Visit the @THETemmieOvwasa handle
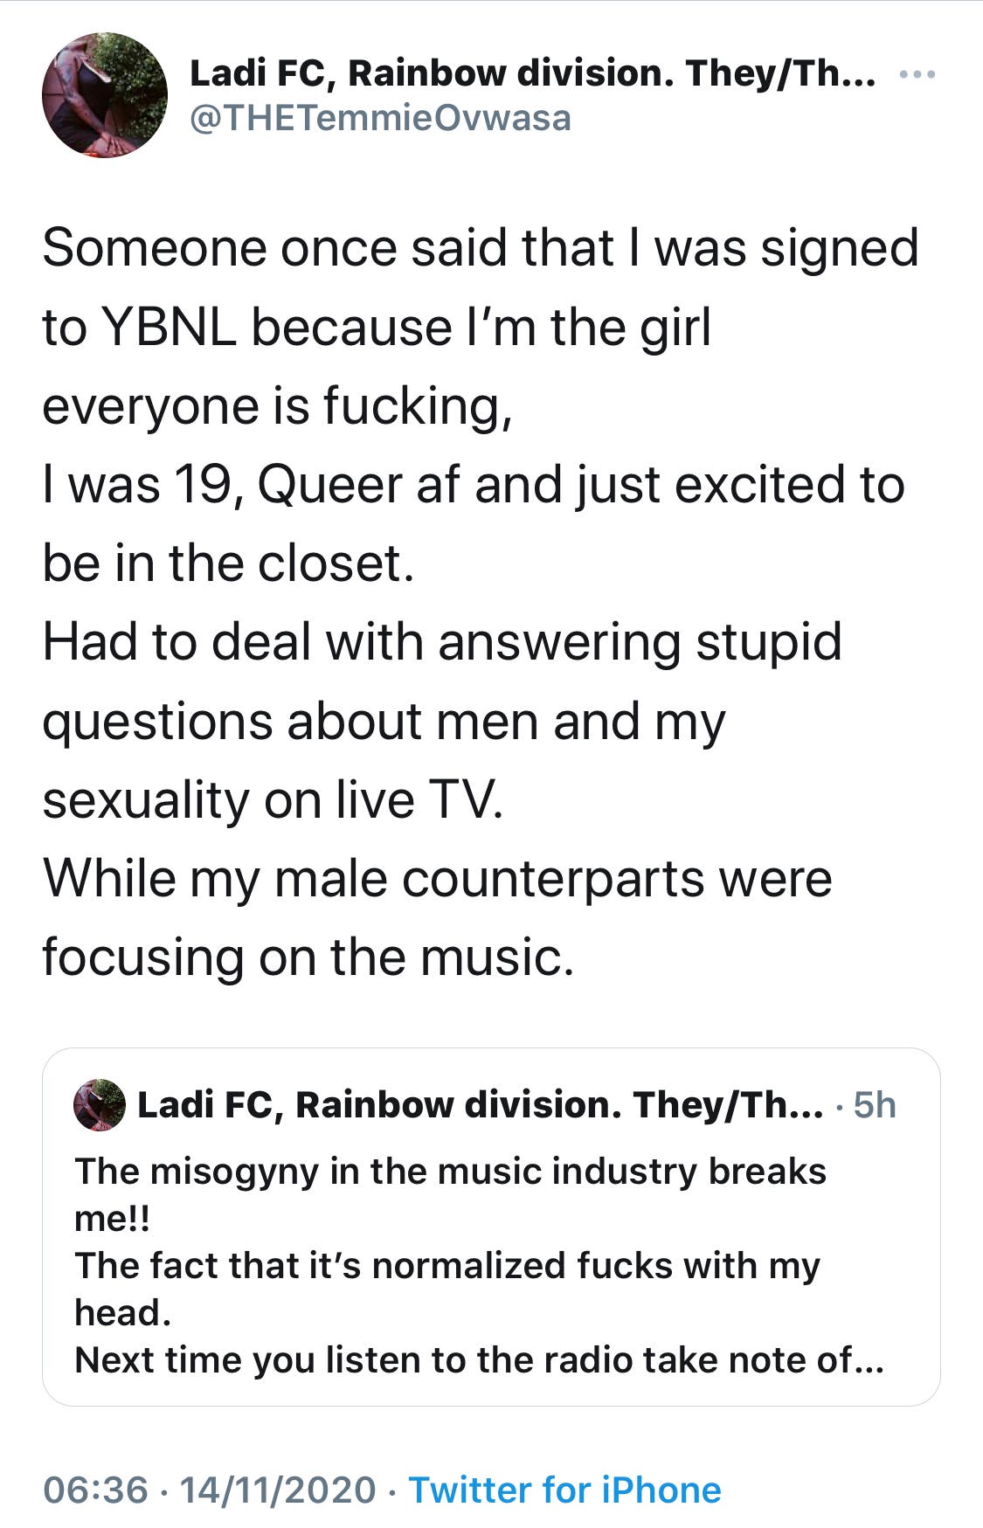Screen dimensions: 983x1528 pos(380,118)
